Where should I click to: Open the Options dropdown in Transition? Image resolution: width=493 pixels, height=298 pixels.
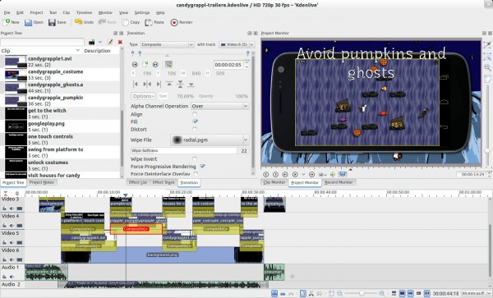(x=143, y=96)
